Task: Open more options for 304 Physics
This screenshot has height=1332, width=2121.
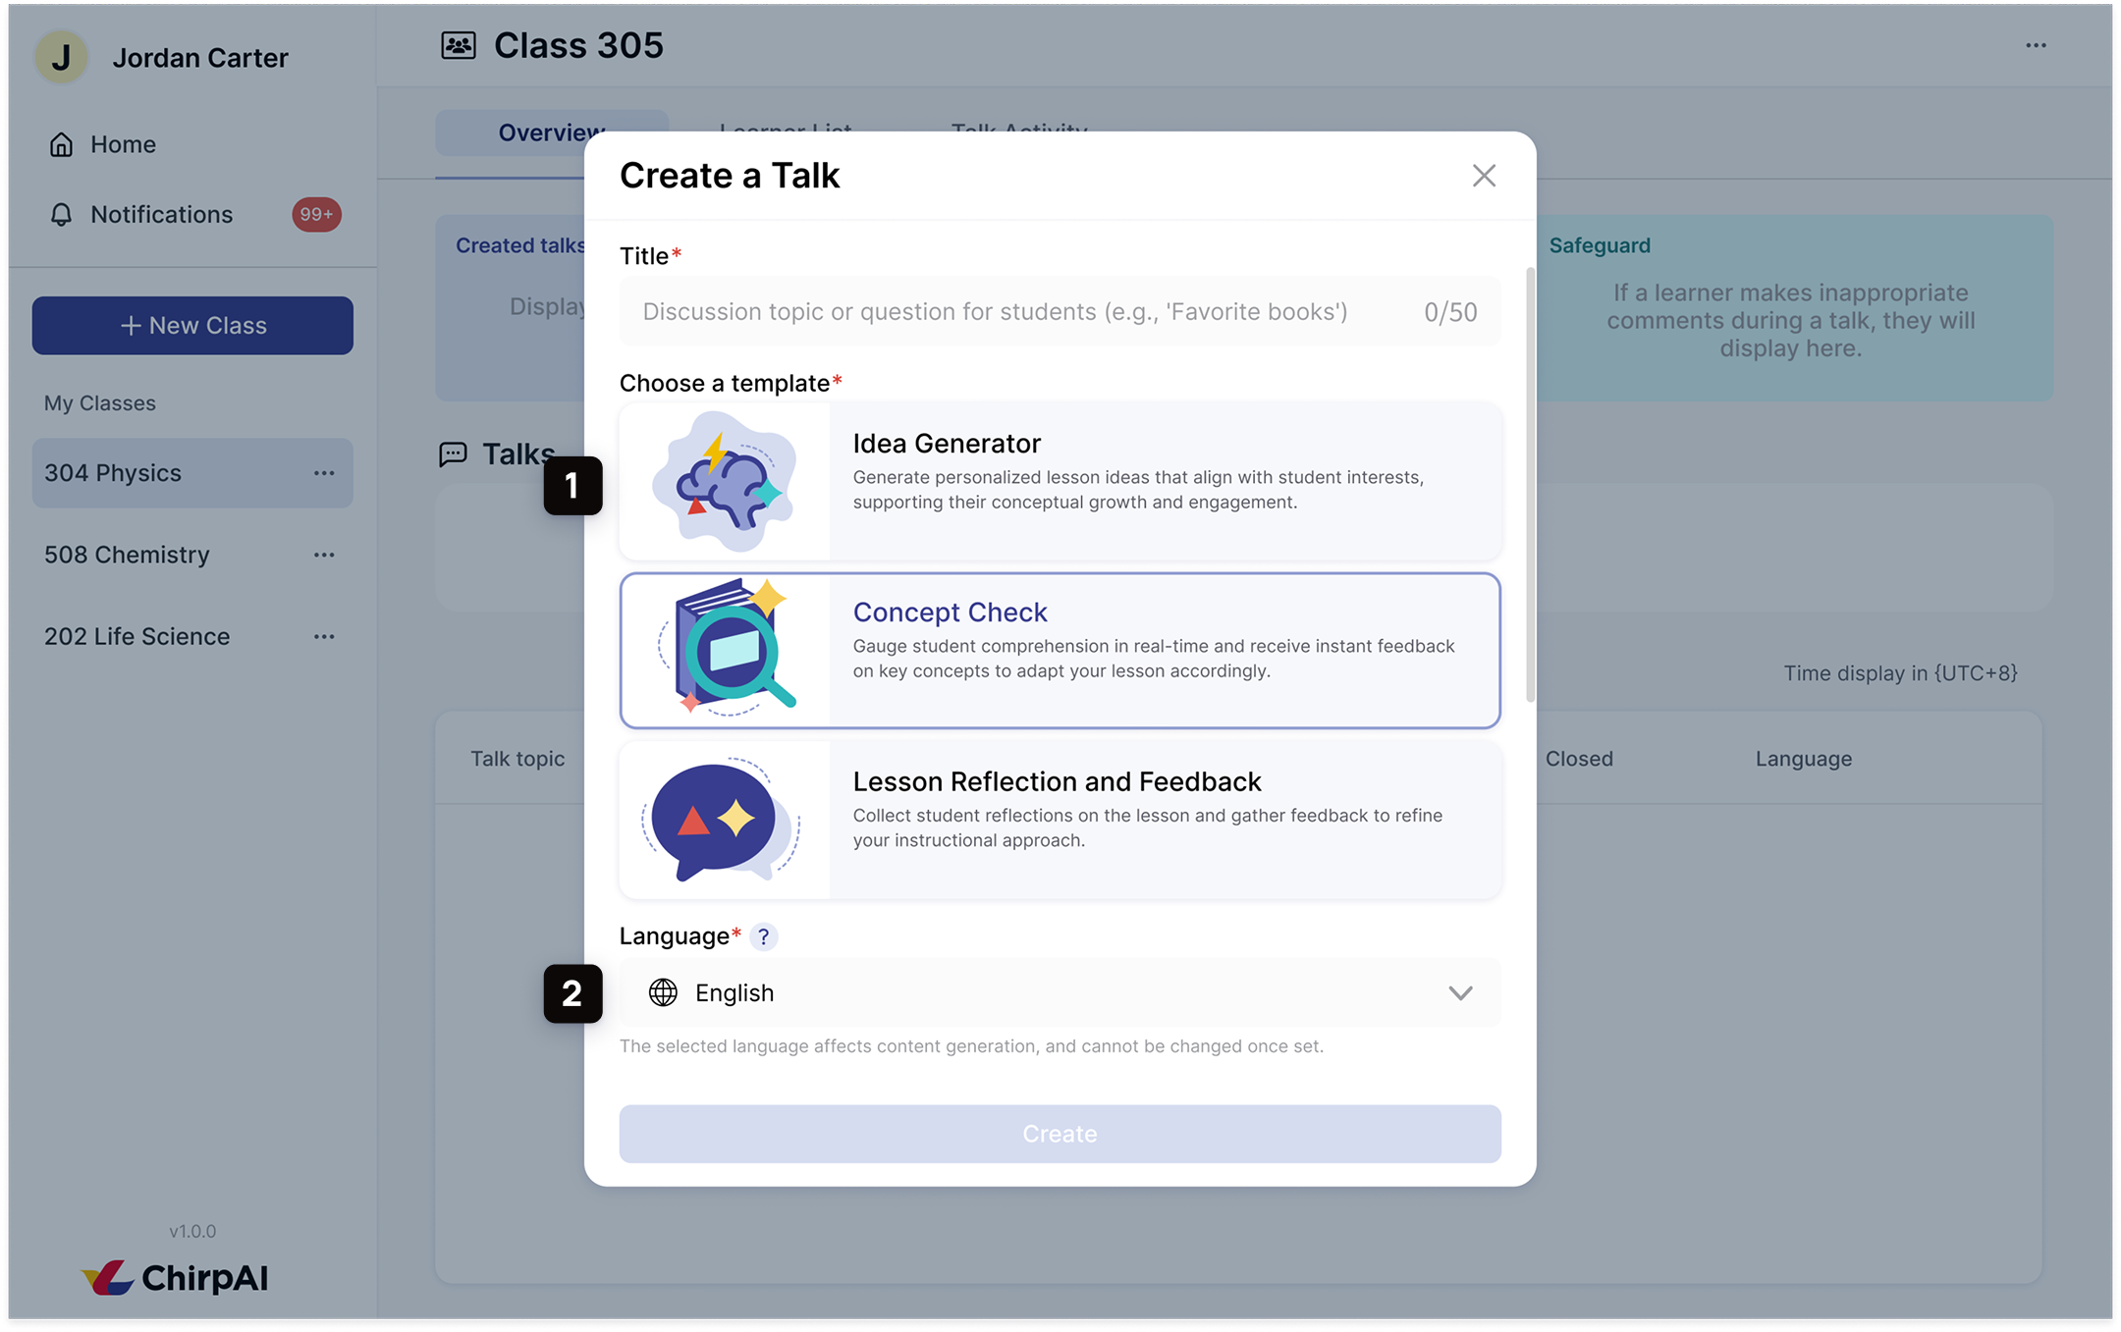Action: (324, 473)
